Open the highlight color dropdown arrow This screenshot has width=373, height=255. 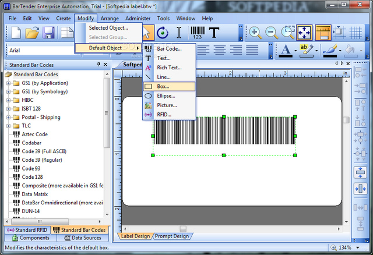tap(316, 51)
